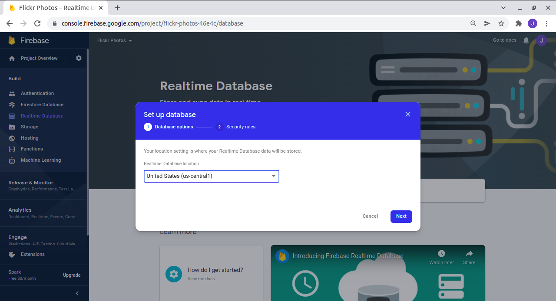This screenshot has height=301, width=556.
Task: Click the Machine Learning robot icon
Action: click(x=12, y=160)
